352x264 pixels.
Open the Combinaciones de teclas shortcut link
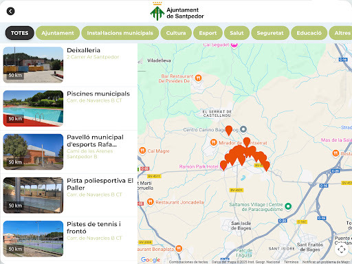188,262
